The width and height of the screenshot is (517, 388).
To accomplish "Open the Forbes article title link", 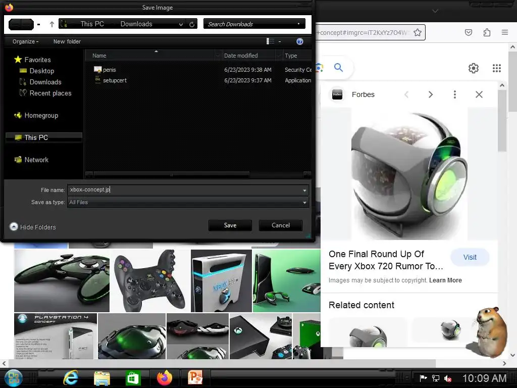I will tap(386, 260).
